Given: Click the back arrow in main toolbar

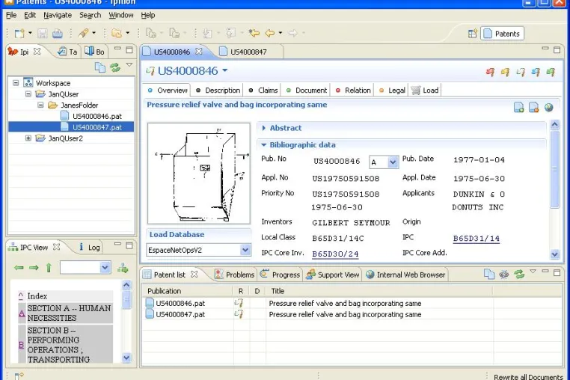Looking at the screenshot, I should point(270,33).
